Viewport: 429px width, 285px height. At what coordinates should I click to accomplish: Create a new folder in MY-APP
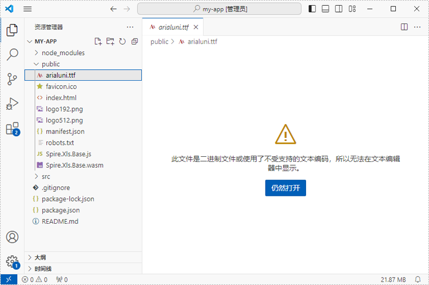click(x=110, y=41)
